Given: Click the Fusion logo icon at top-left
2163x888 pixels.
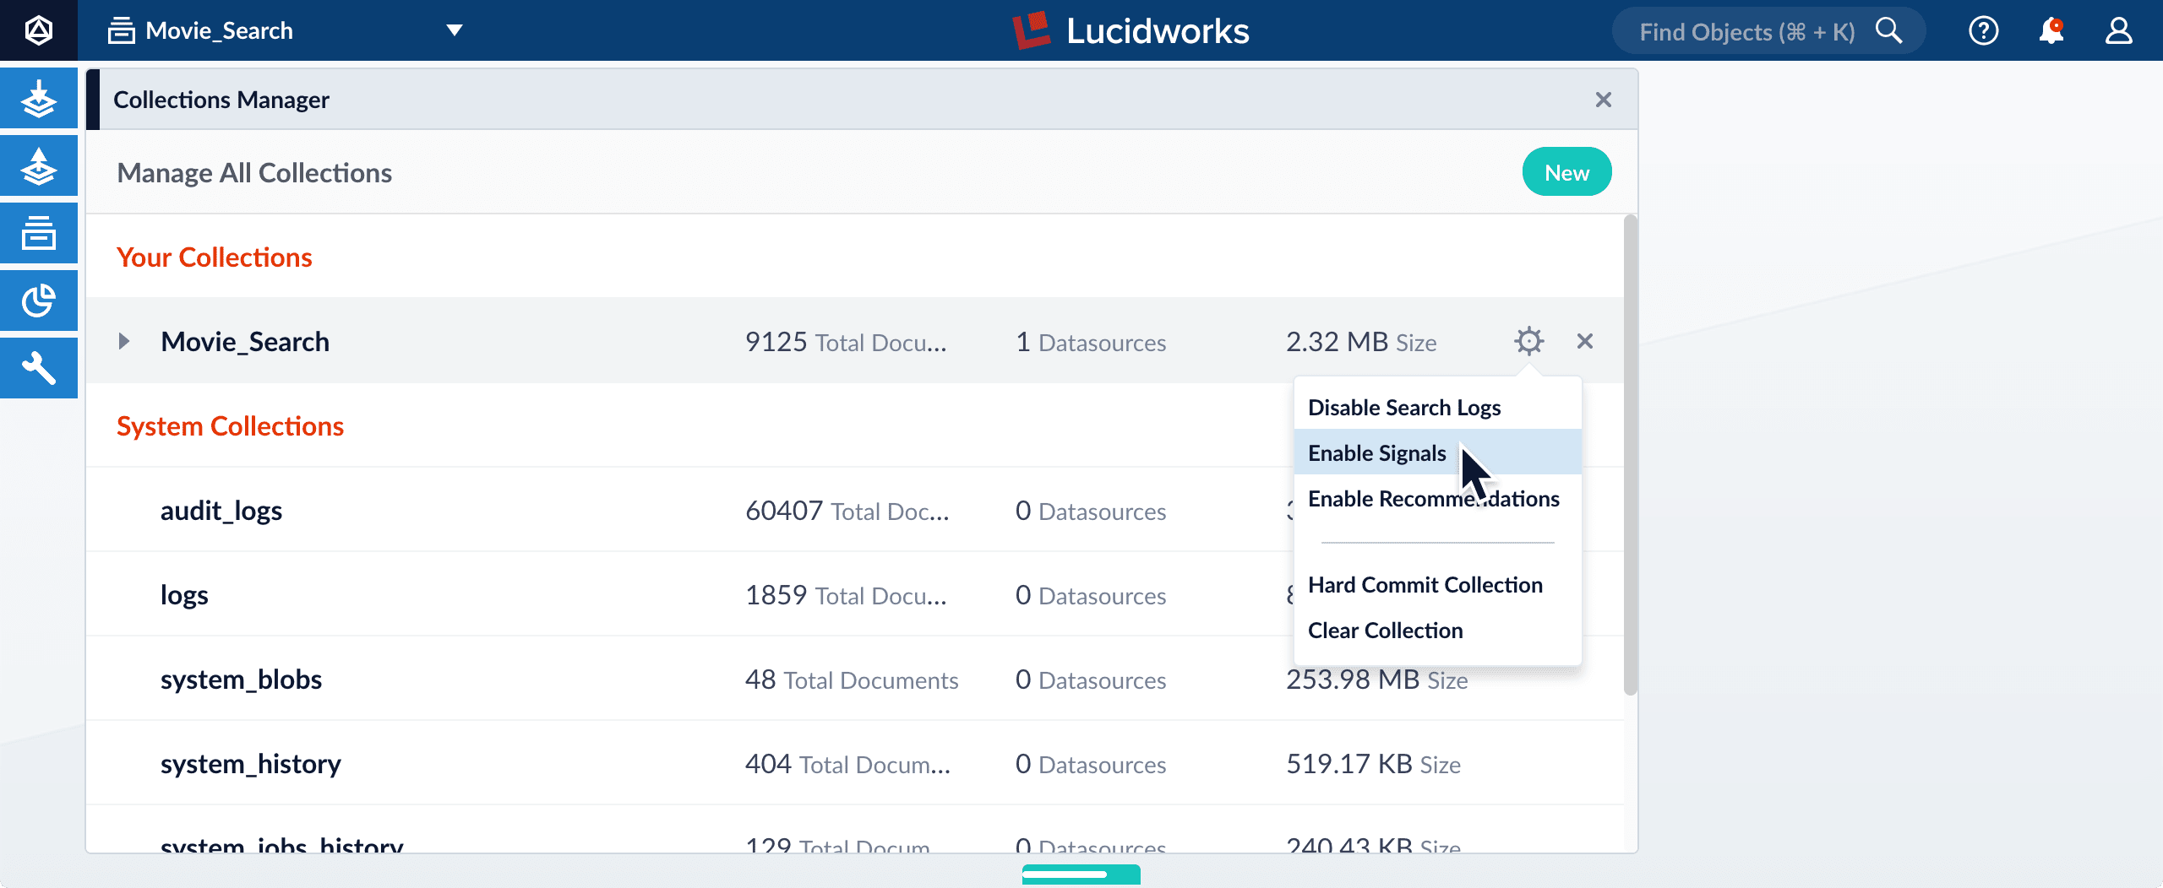Looking at the screenshot, I should [39, 30].
